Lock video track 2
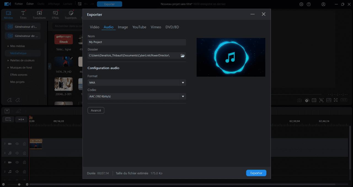Viewport: 353px width, 187px height. point(24,162)
